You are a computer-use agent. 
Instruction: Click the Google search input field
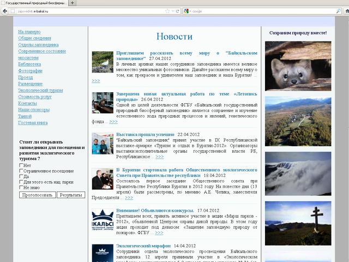point(263,11)
